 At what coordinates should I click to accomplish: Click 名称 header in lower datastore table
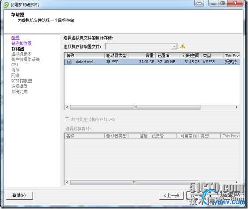point(84,136)
